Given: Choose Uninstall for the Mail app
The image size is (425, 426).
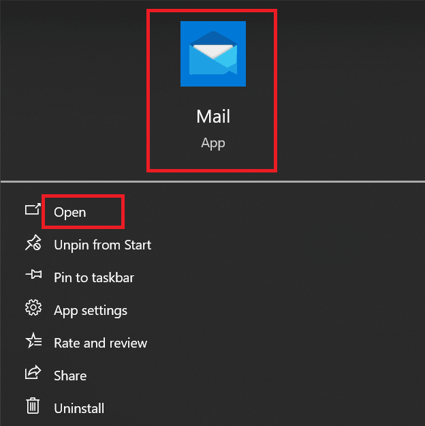Looking at the screenshot, I should click(x=79, y=408).
